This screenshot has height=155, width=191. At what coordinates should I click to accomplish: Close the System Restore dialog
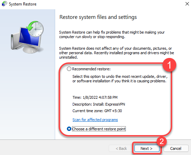tap(187, 4)
